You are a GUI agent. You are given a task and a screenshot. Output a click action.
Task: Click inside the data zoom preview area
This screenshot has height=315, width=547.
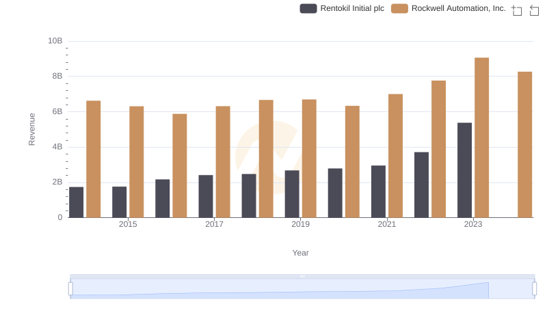coord(302,289)
